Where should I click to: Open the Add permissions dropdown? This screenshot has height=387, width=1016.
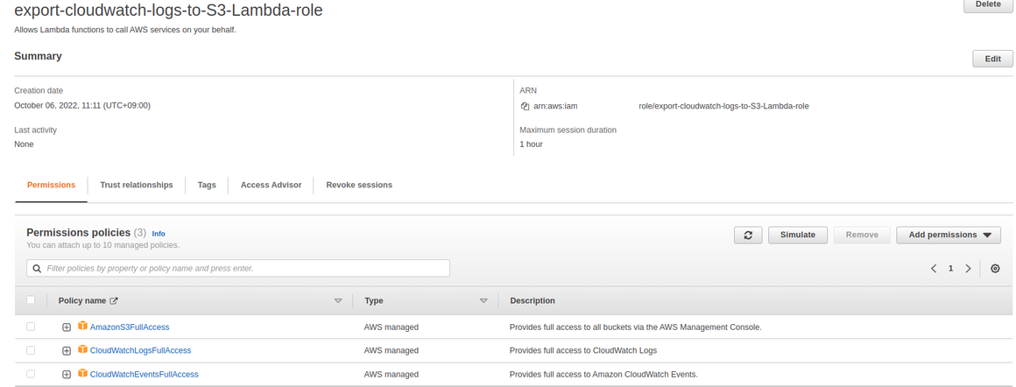[949, 236]
